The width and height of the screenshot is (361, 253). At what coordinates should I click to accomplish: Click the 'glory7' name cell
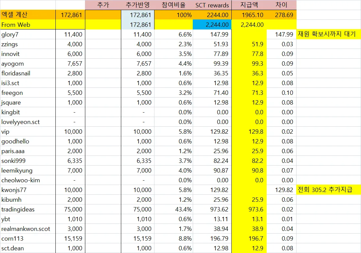(28, 35)
